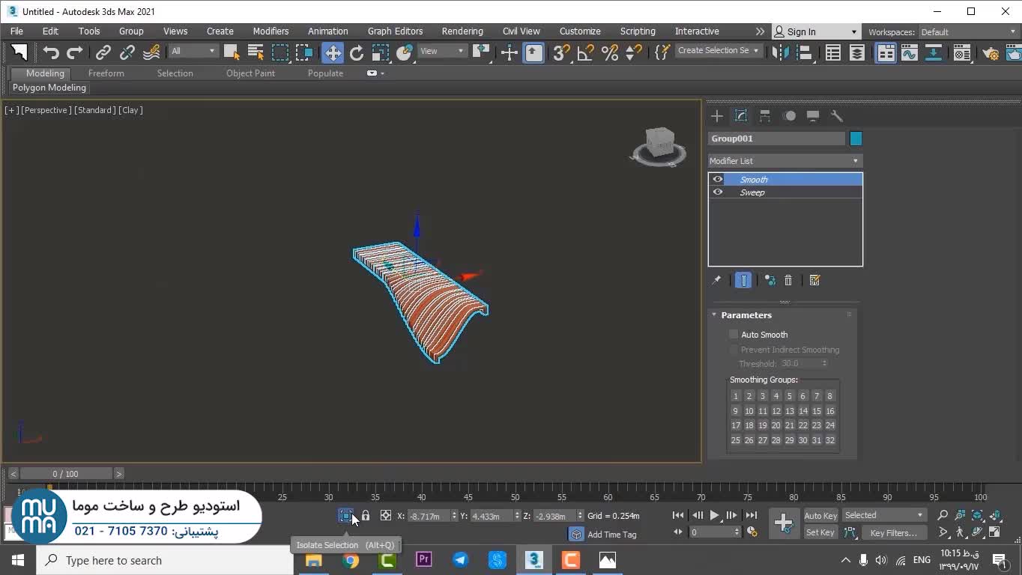Open the Hierarchy panel tab icon
Image resolution: width=1022 pixels, height=575 pixels.
pyautogui.click(x=765, y=116)
